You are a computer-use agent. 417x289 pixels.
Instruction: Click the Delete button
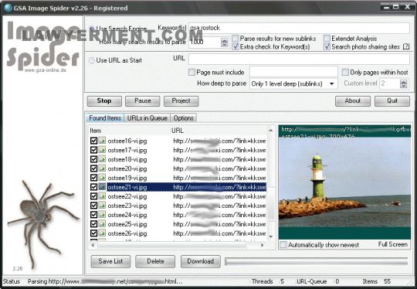click(x=155, y=261)
